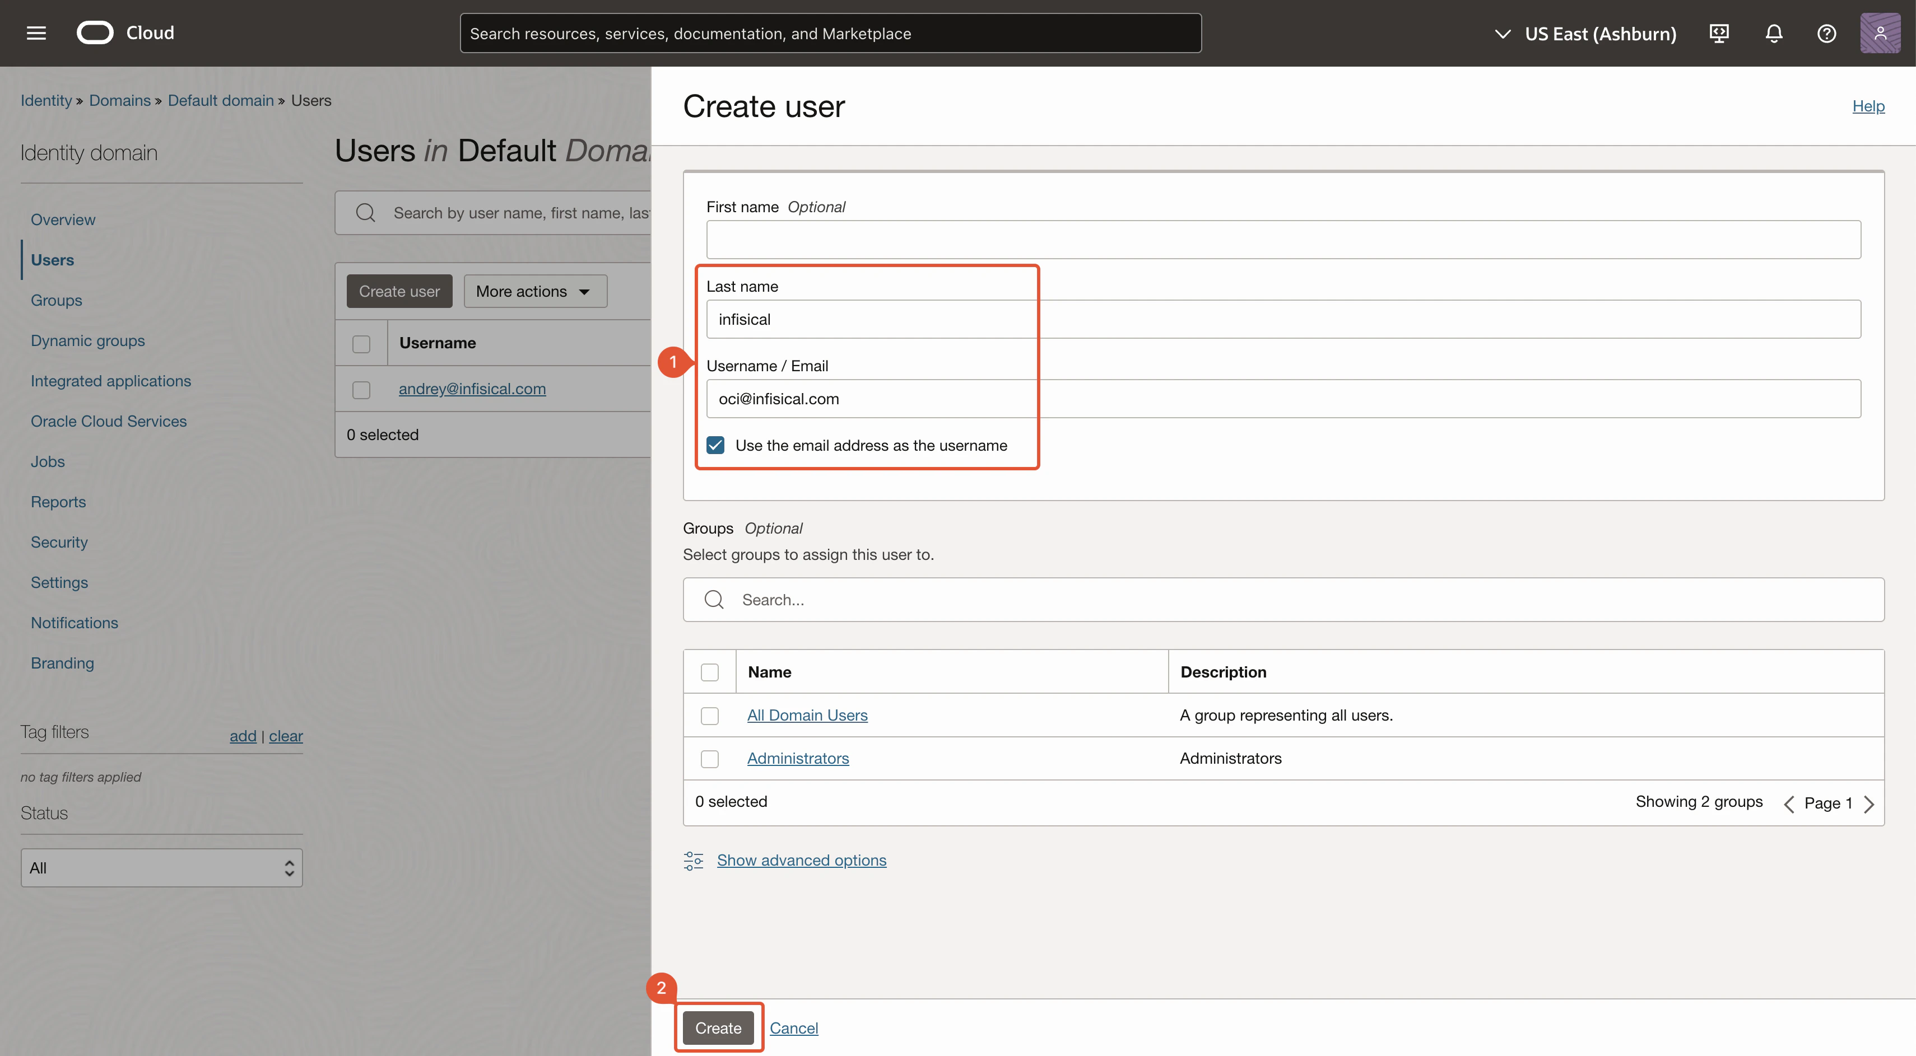Go to previous groups page

pos(1788,803)
